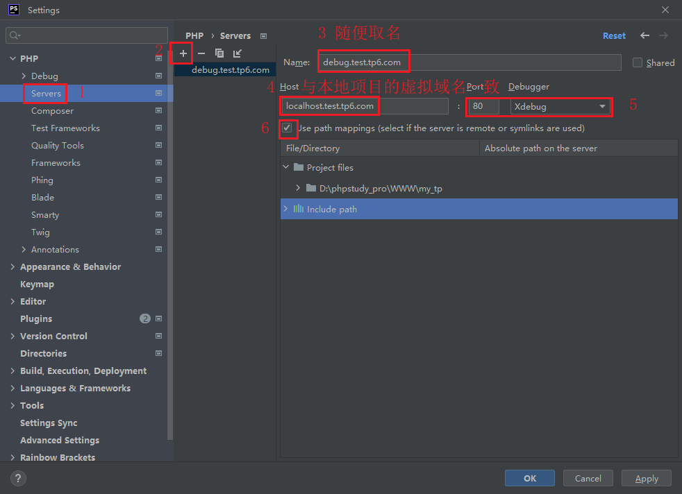
Task: Click the back navigation arrow
Action: pyautogui.click(x=645, y=35)
